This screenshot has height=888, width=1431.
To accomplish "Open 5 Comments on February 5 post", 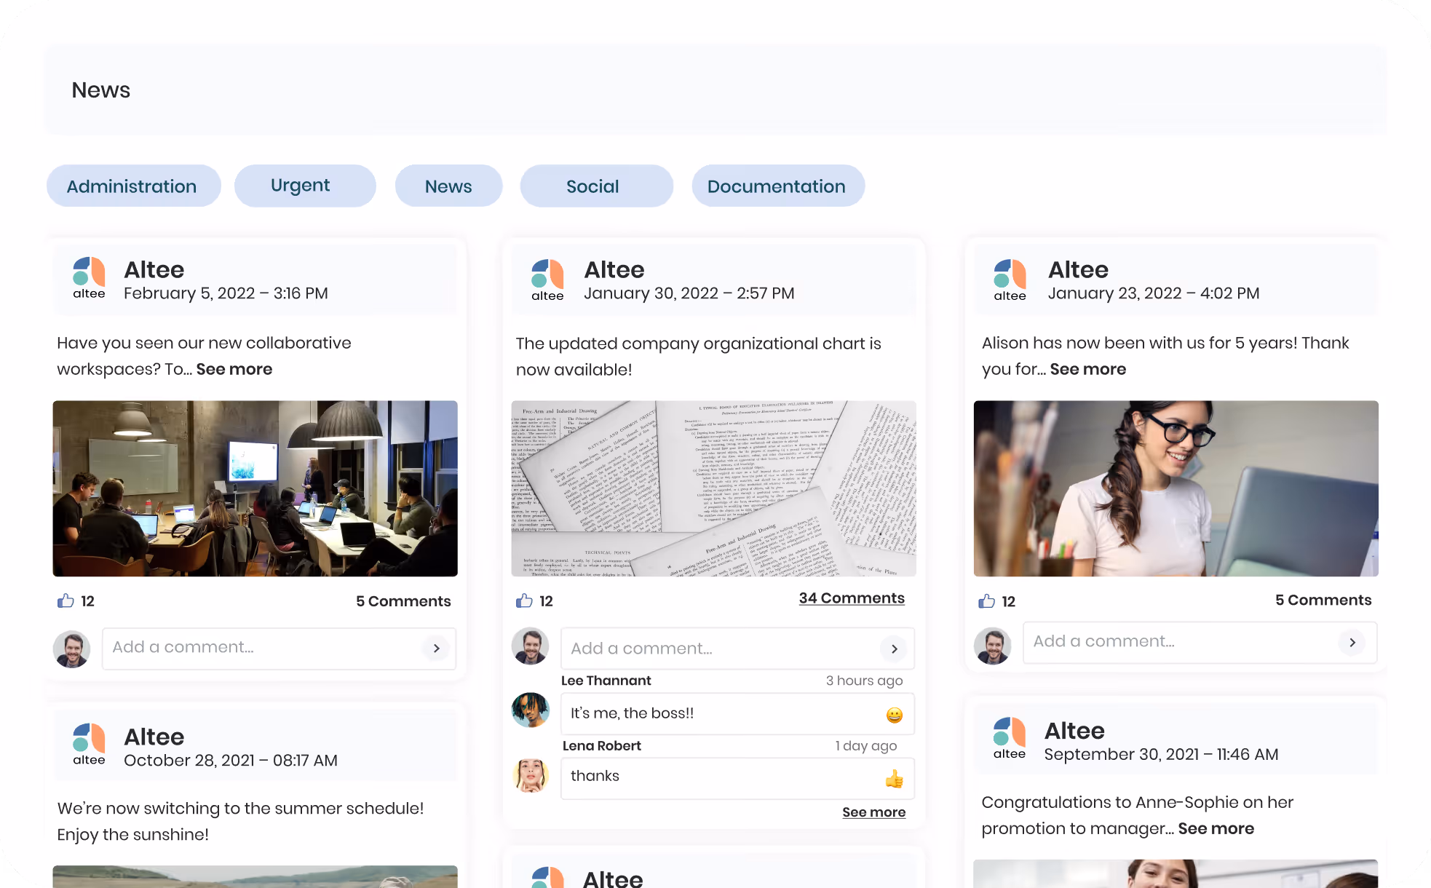I will pos(403,601).
